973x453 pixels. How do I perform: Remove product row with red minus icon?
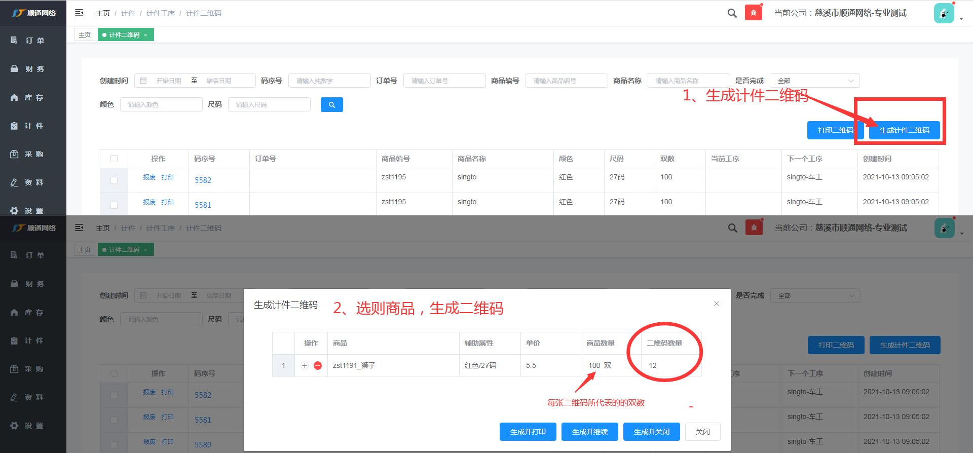tap(318, 365)
